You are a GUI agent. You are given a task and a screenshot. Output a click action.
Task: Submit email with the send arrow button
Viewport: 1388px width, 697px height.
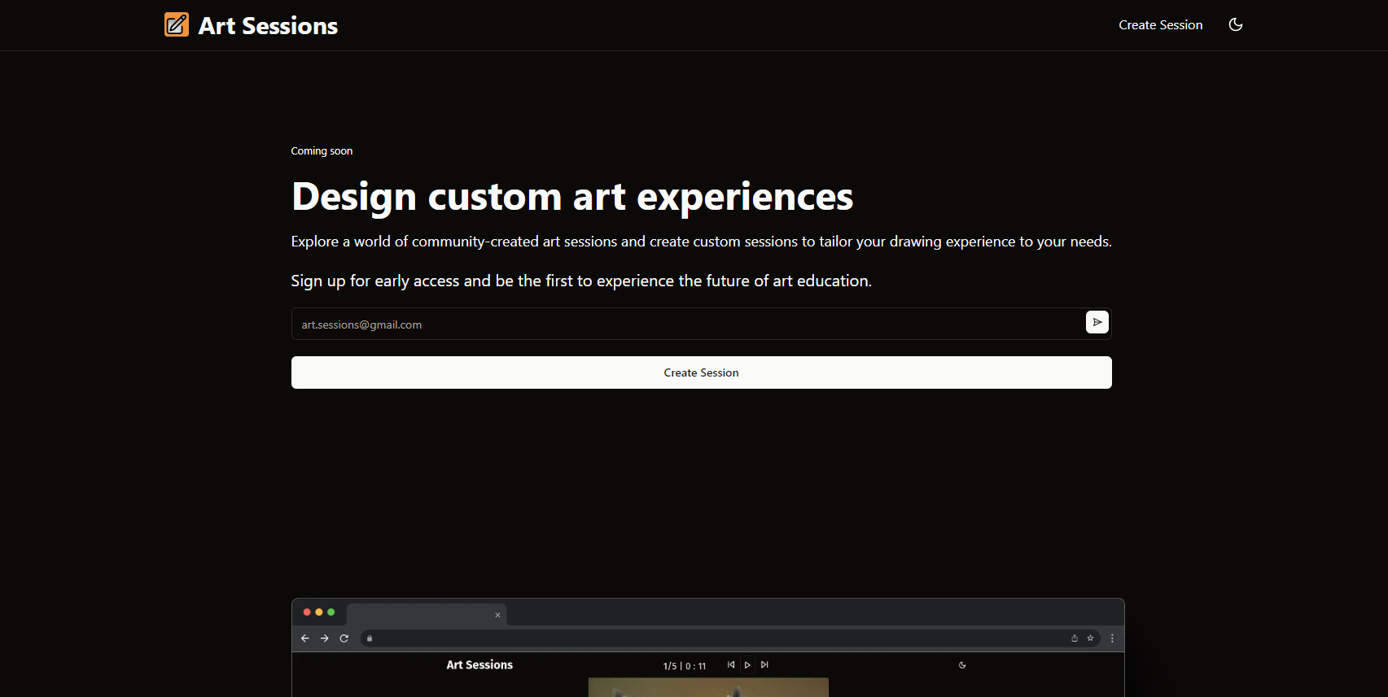pos(1097,322)
